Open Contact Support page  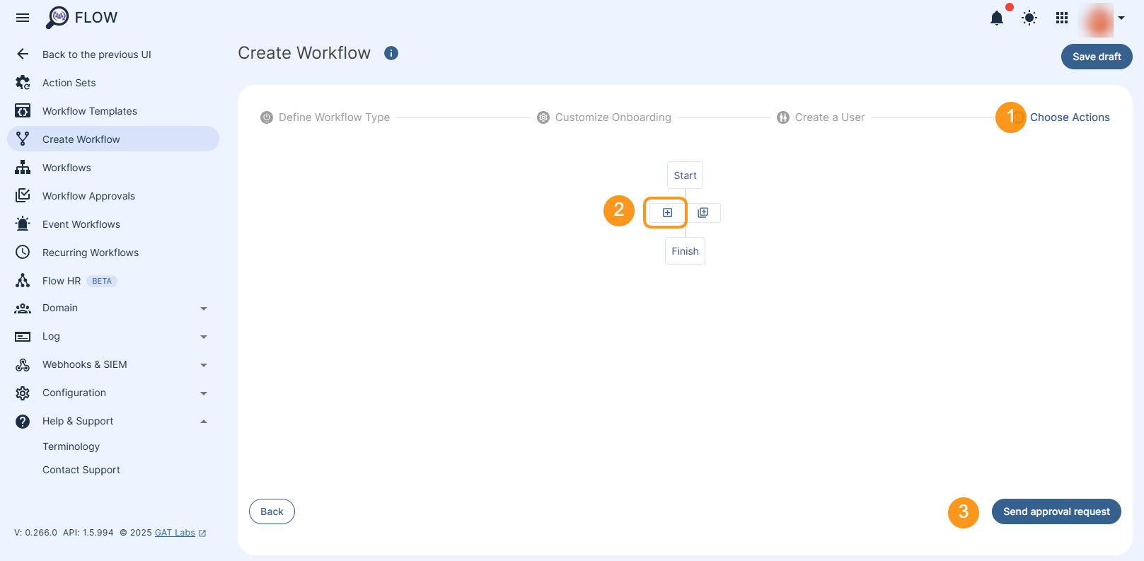81,470
